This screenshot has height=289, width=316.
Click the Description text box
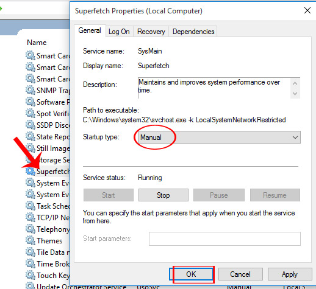pyautogui.click(x=219, y=88)
